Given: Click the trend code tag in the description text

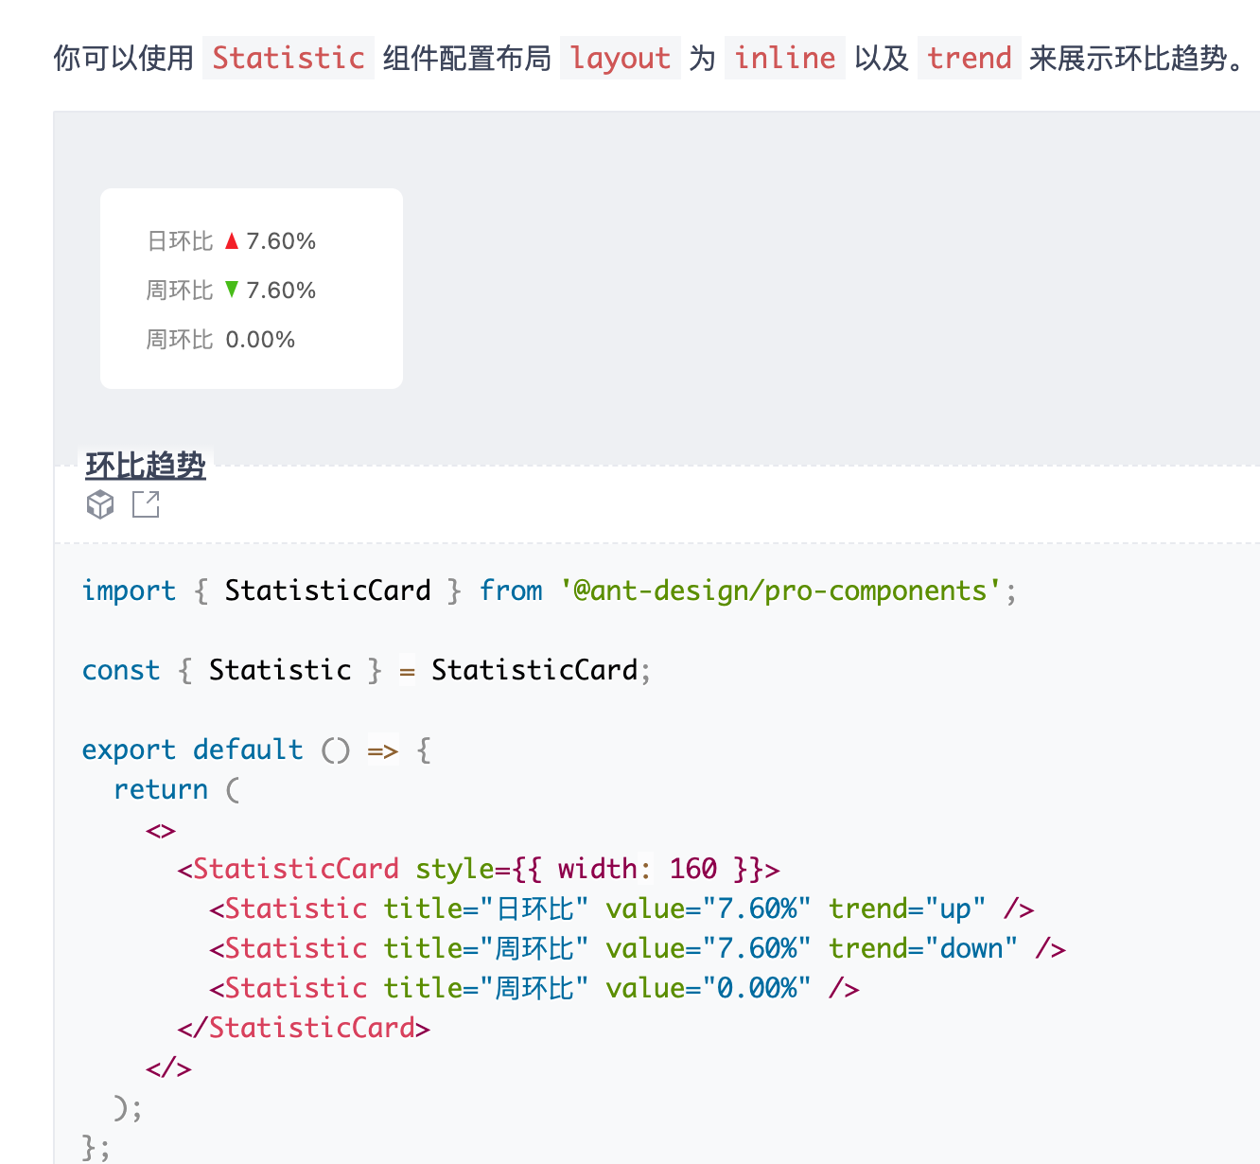Looking at the screenshot, I should [969, 58].
